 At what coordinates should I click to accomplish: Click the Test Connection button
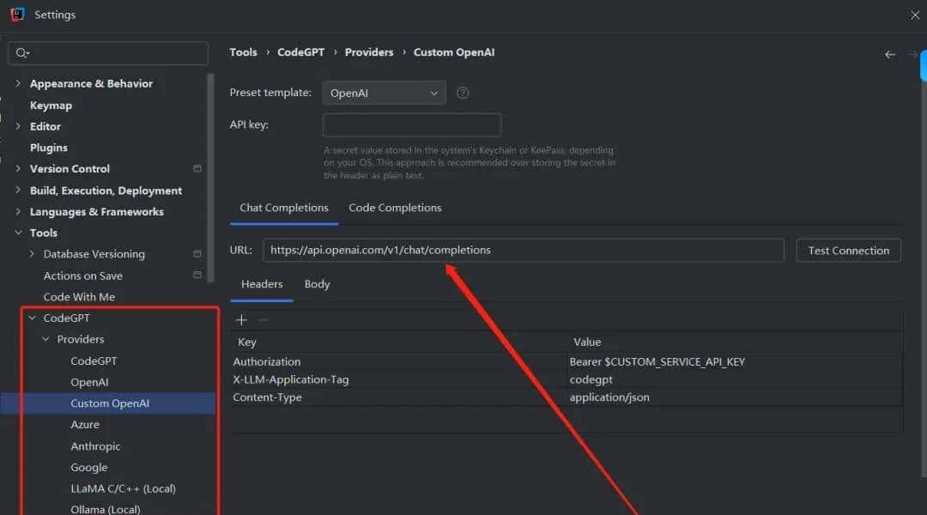(848, 251)
